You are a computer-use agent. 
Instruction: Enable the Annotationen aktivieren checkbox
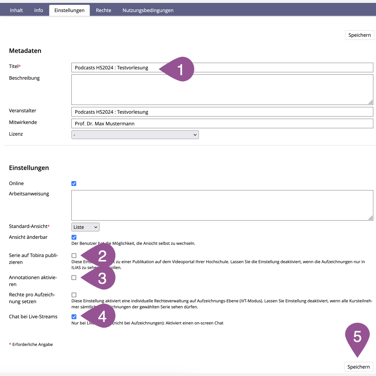coord(74,278)
